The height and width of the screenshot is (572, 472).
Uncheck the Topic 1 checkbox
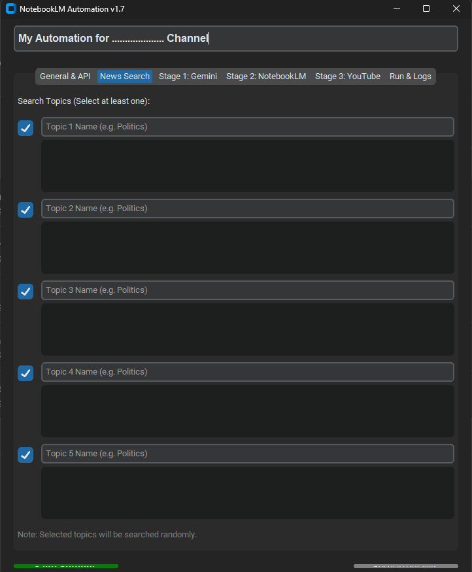[x=25, y=128]
